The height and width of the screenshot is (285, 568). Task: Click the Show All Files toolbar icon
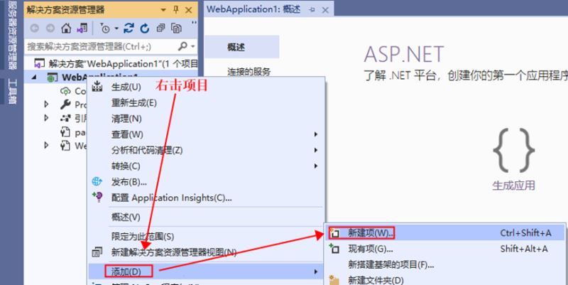coord(177,28)
